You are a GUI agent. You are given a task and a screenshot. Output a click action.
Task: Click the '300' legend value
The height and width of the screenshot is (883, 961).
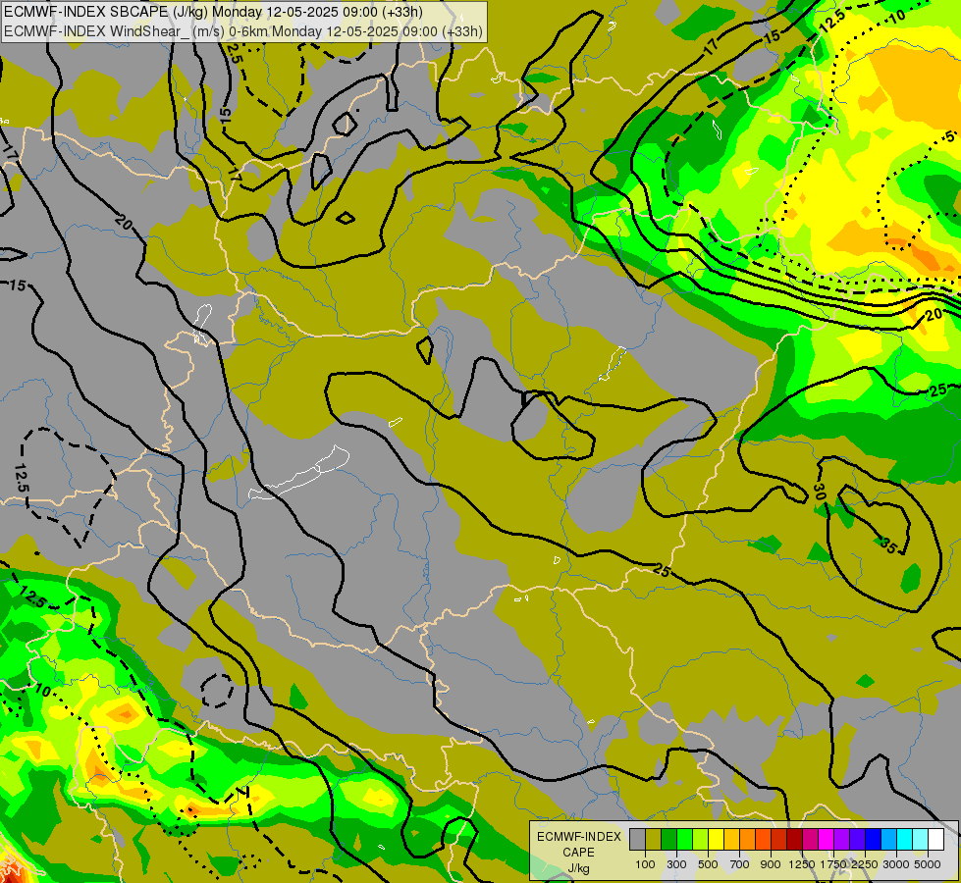(x=676, y=864)
